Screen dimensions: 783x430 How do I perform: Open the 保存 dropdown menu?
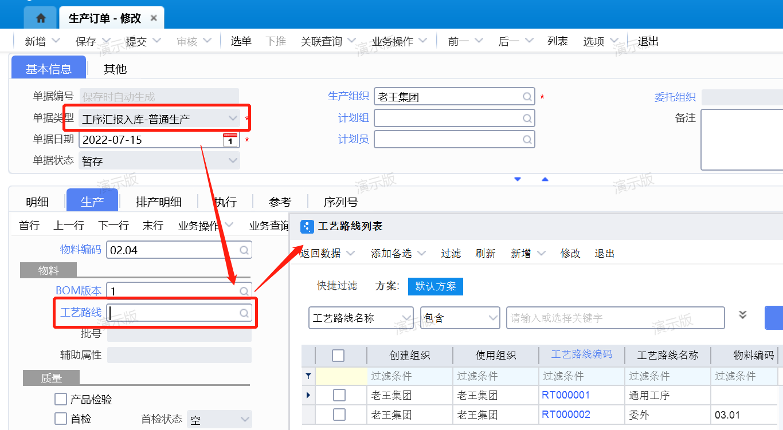pyautogui.click(x=106, y=41)
